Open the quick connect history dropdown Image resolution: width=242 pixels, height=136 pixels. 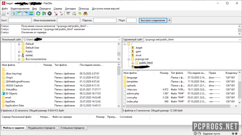pos(169,20)
